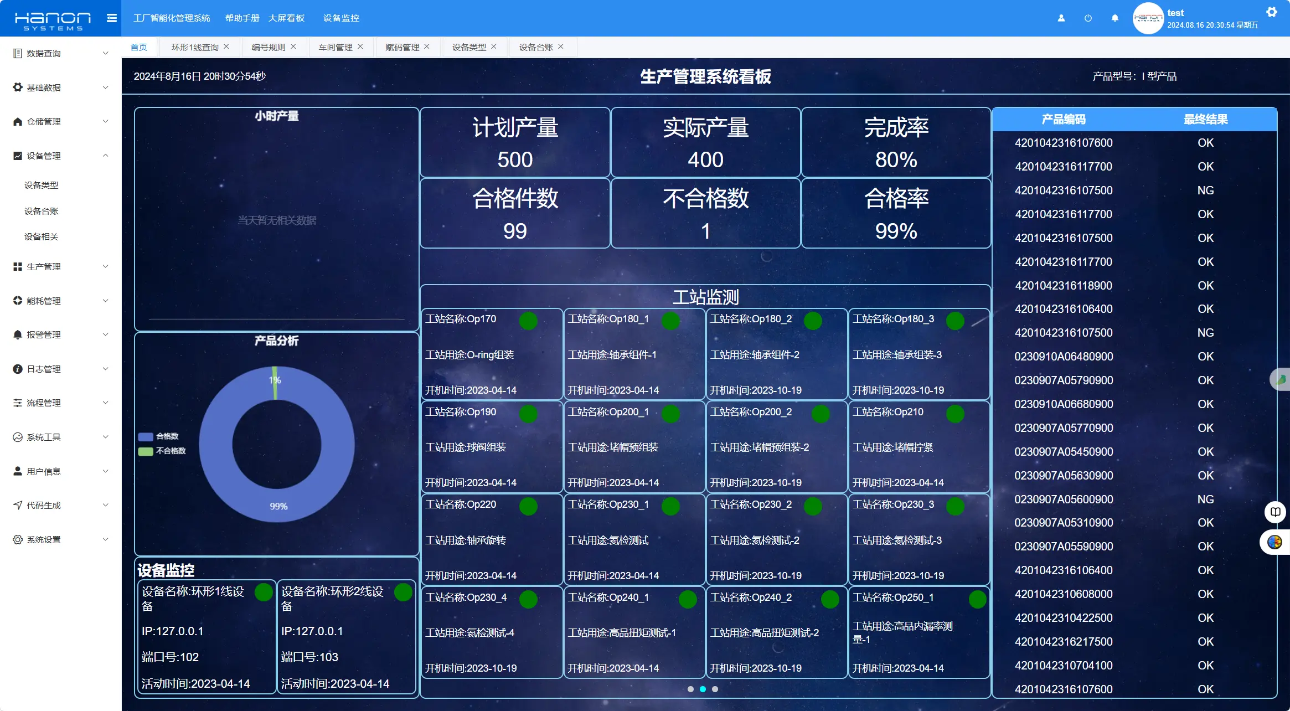
Task: Open the 大屏看板 top menu item
Action: pos(286,18)
